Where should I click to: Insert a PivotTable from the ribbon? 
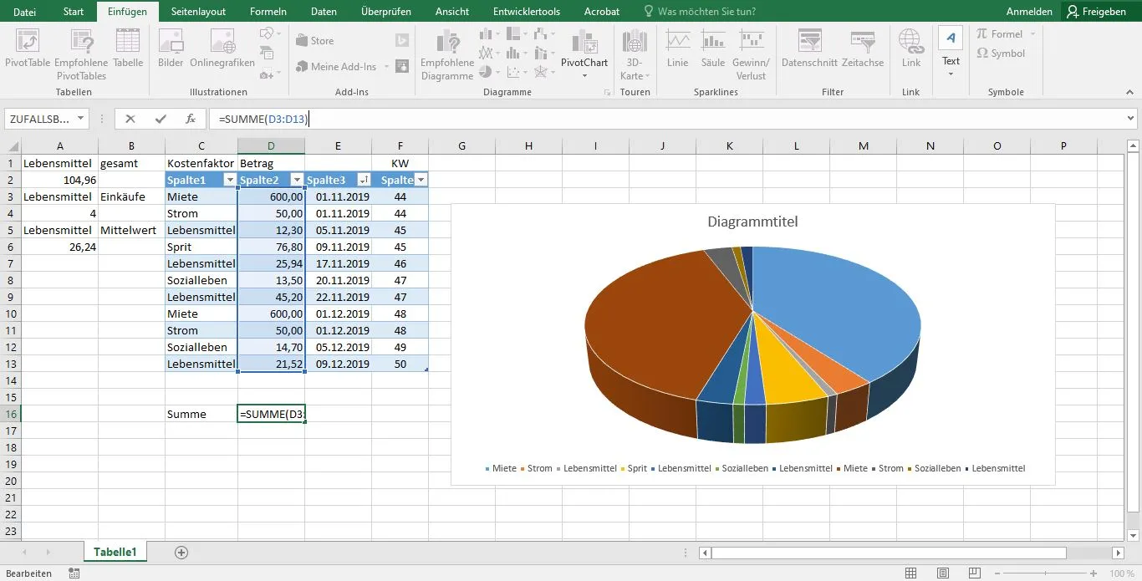[28, 50]
